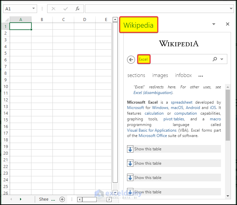Click the Insert Function fx icon

[78, 9]
